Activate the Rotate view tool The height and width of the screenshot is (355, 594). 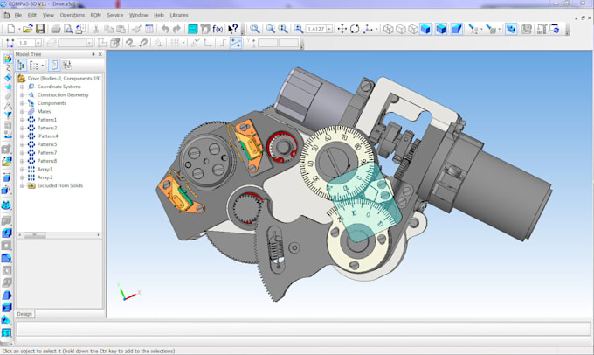point(355,29)
